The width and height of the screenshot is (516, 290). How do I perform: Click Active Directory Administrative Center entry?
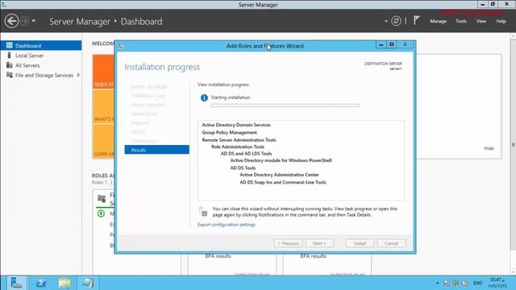279,175
